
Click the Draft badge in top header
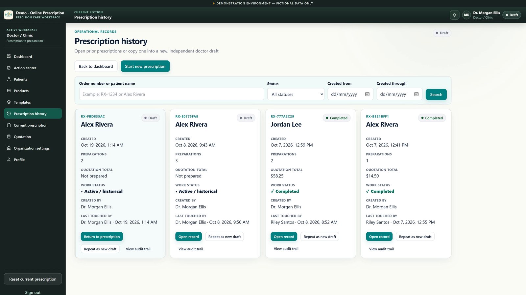[512, 15]
